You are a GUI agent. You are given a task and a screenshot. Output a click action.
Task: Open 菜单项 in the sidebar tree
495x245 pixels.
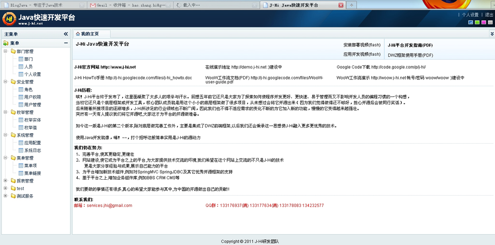pyautogui.click(x=30, y=166)
